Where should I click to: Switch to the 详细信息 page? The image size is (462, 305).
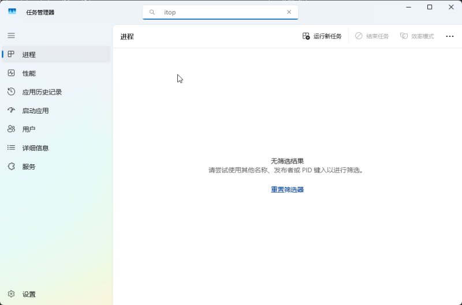click(x=56, y=148)
